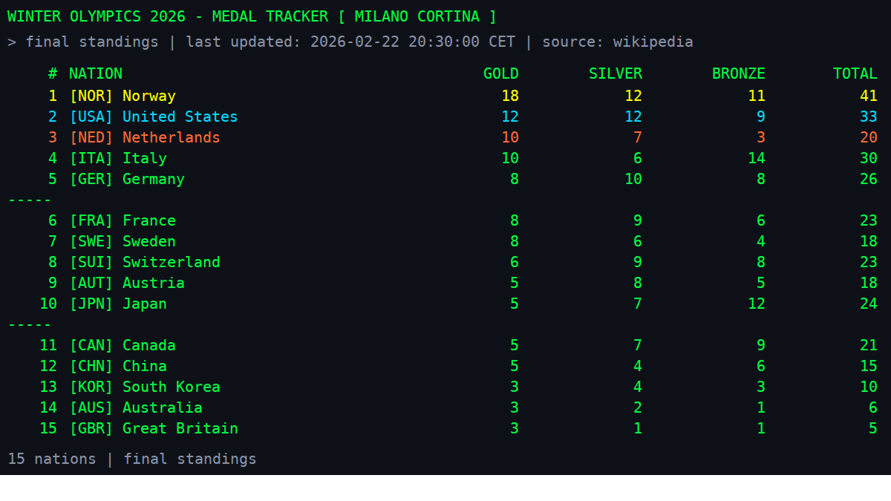Click the '15 nations' footer status text

coord(51,459)
